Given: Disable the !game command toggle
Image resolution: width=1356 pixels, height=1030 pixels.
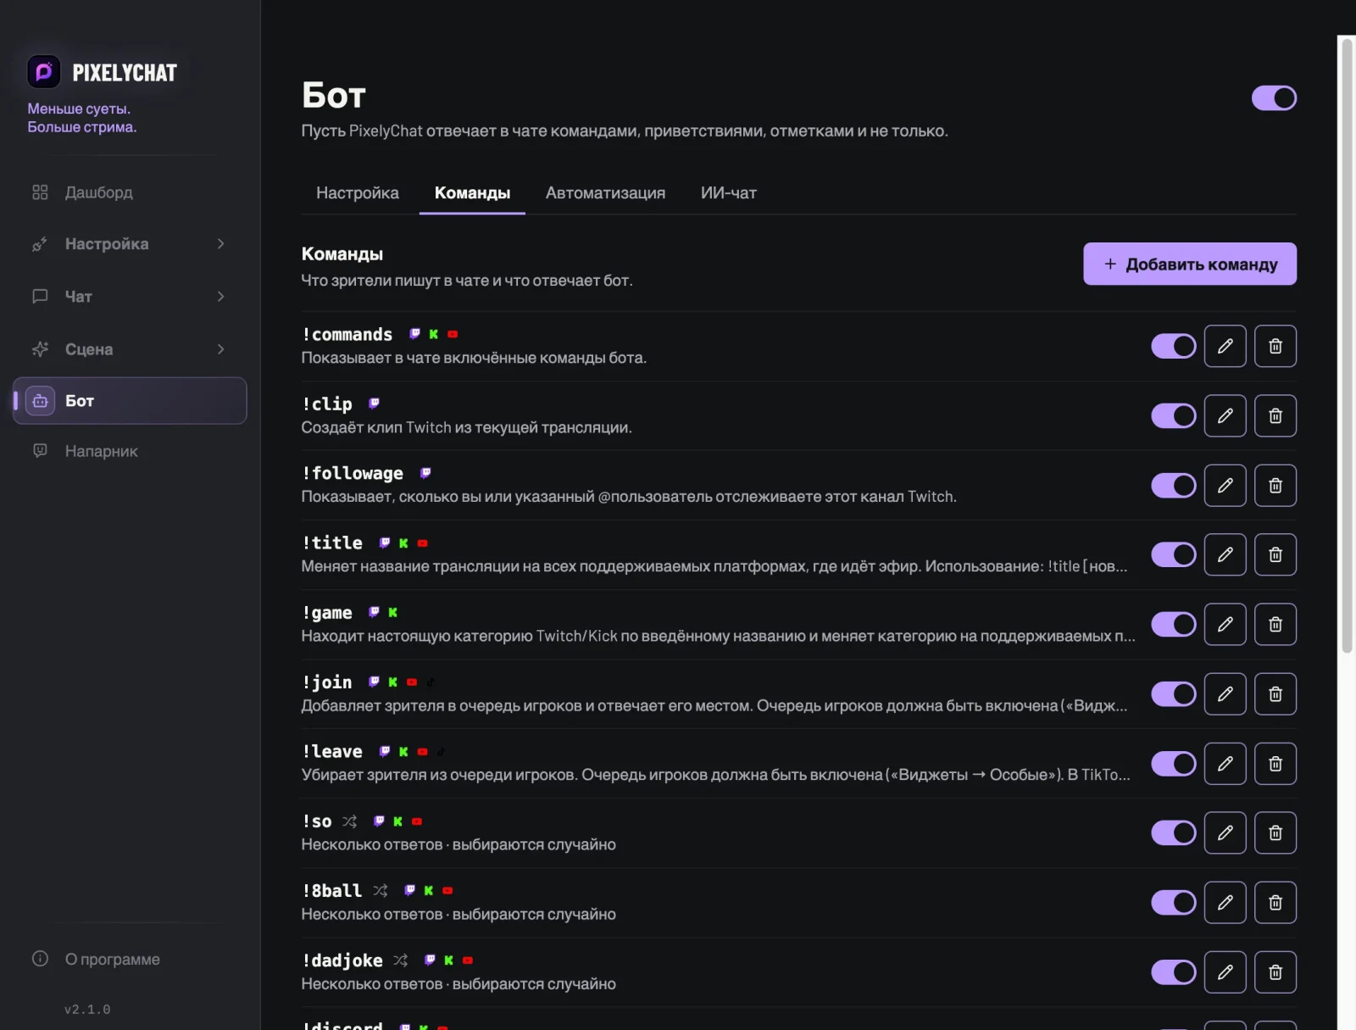Looking at the screenshot, I should 1173,625.
